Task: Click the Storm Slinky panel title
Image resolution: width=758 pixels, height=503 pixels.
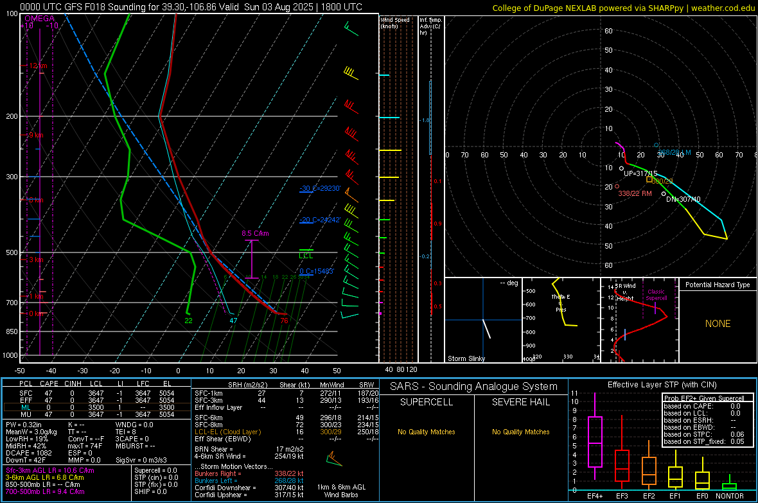Action: click(466, 358)
